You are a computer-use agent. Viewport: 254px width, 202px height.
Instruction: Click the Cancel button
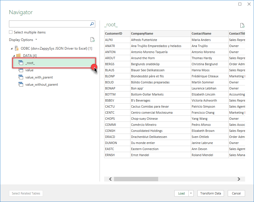coord(236,193)
